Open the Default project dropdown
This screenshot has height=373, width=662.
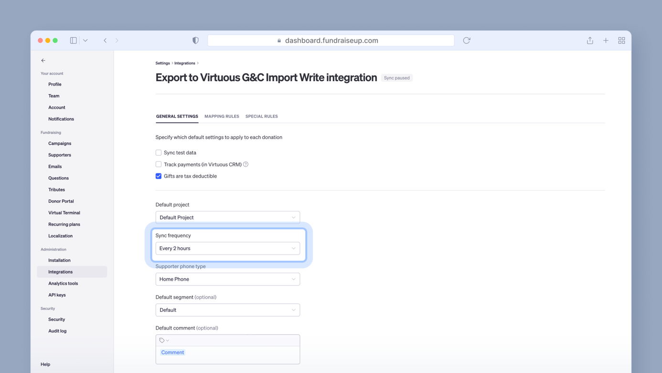click(227, 217)
